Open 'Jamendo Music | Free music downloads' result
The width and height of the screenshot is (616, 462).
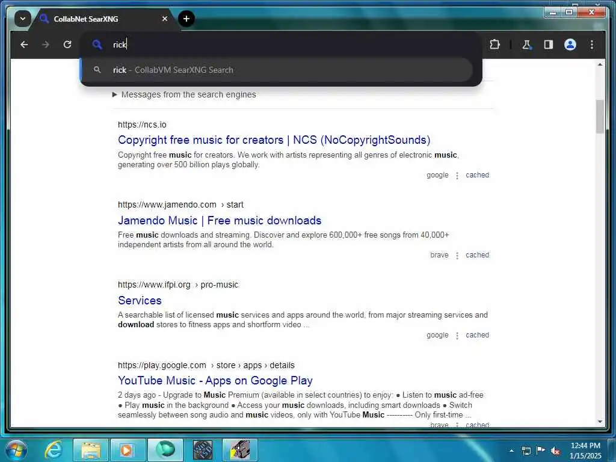coord(220,220)
